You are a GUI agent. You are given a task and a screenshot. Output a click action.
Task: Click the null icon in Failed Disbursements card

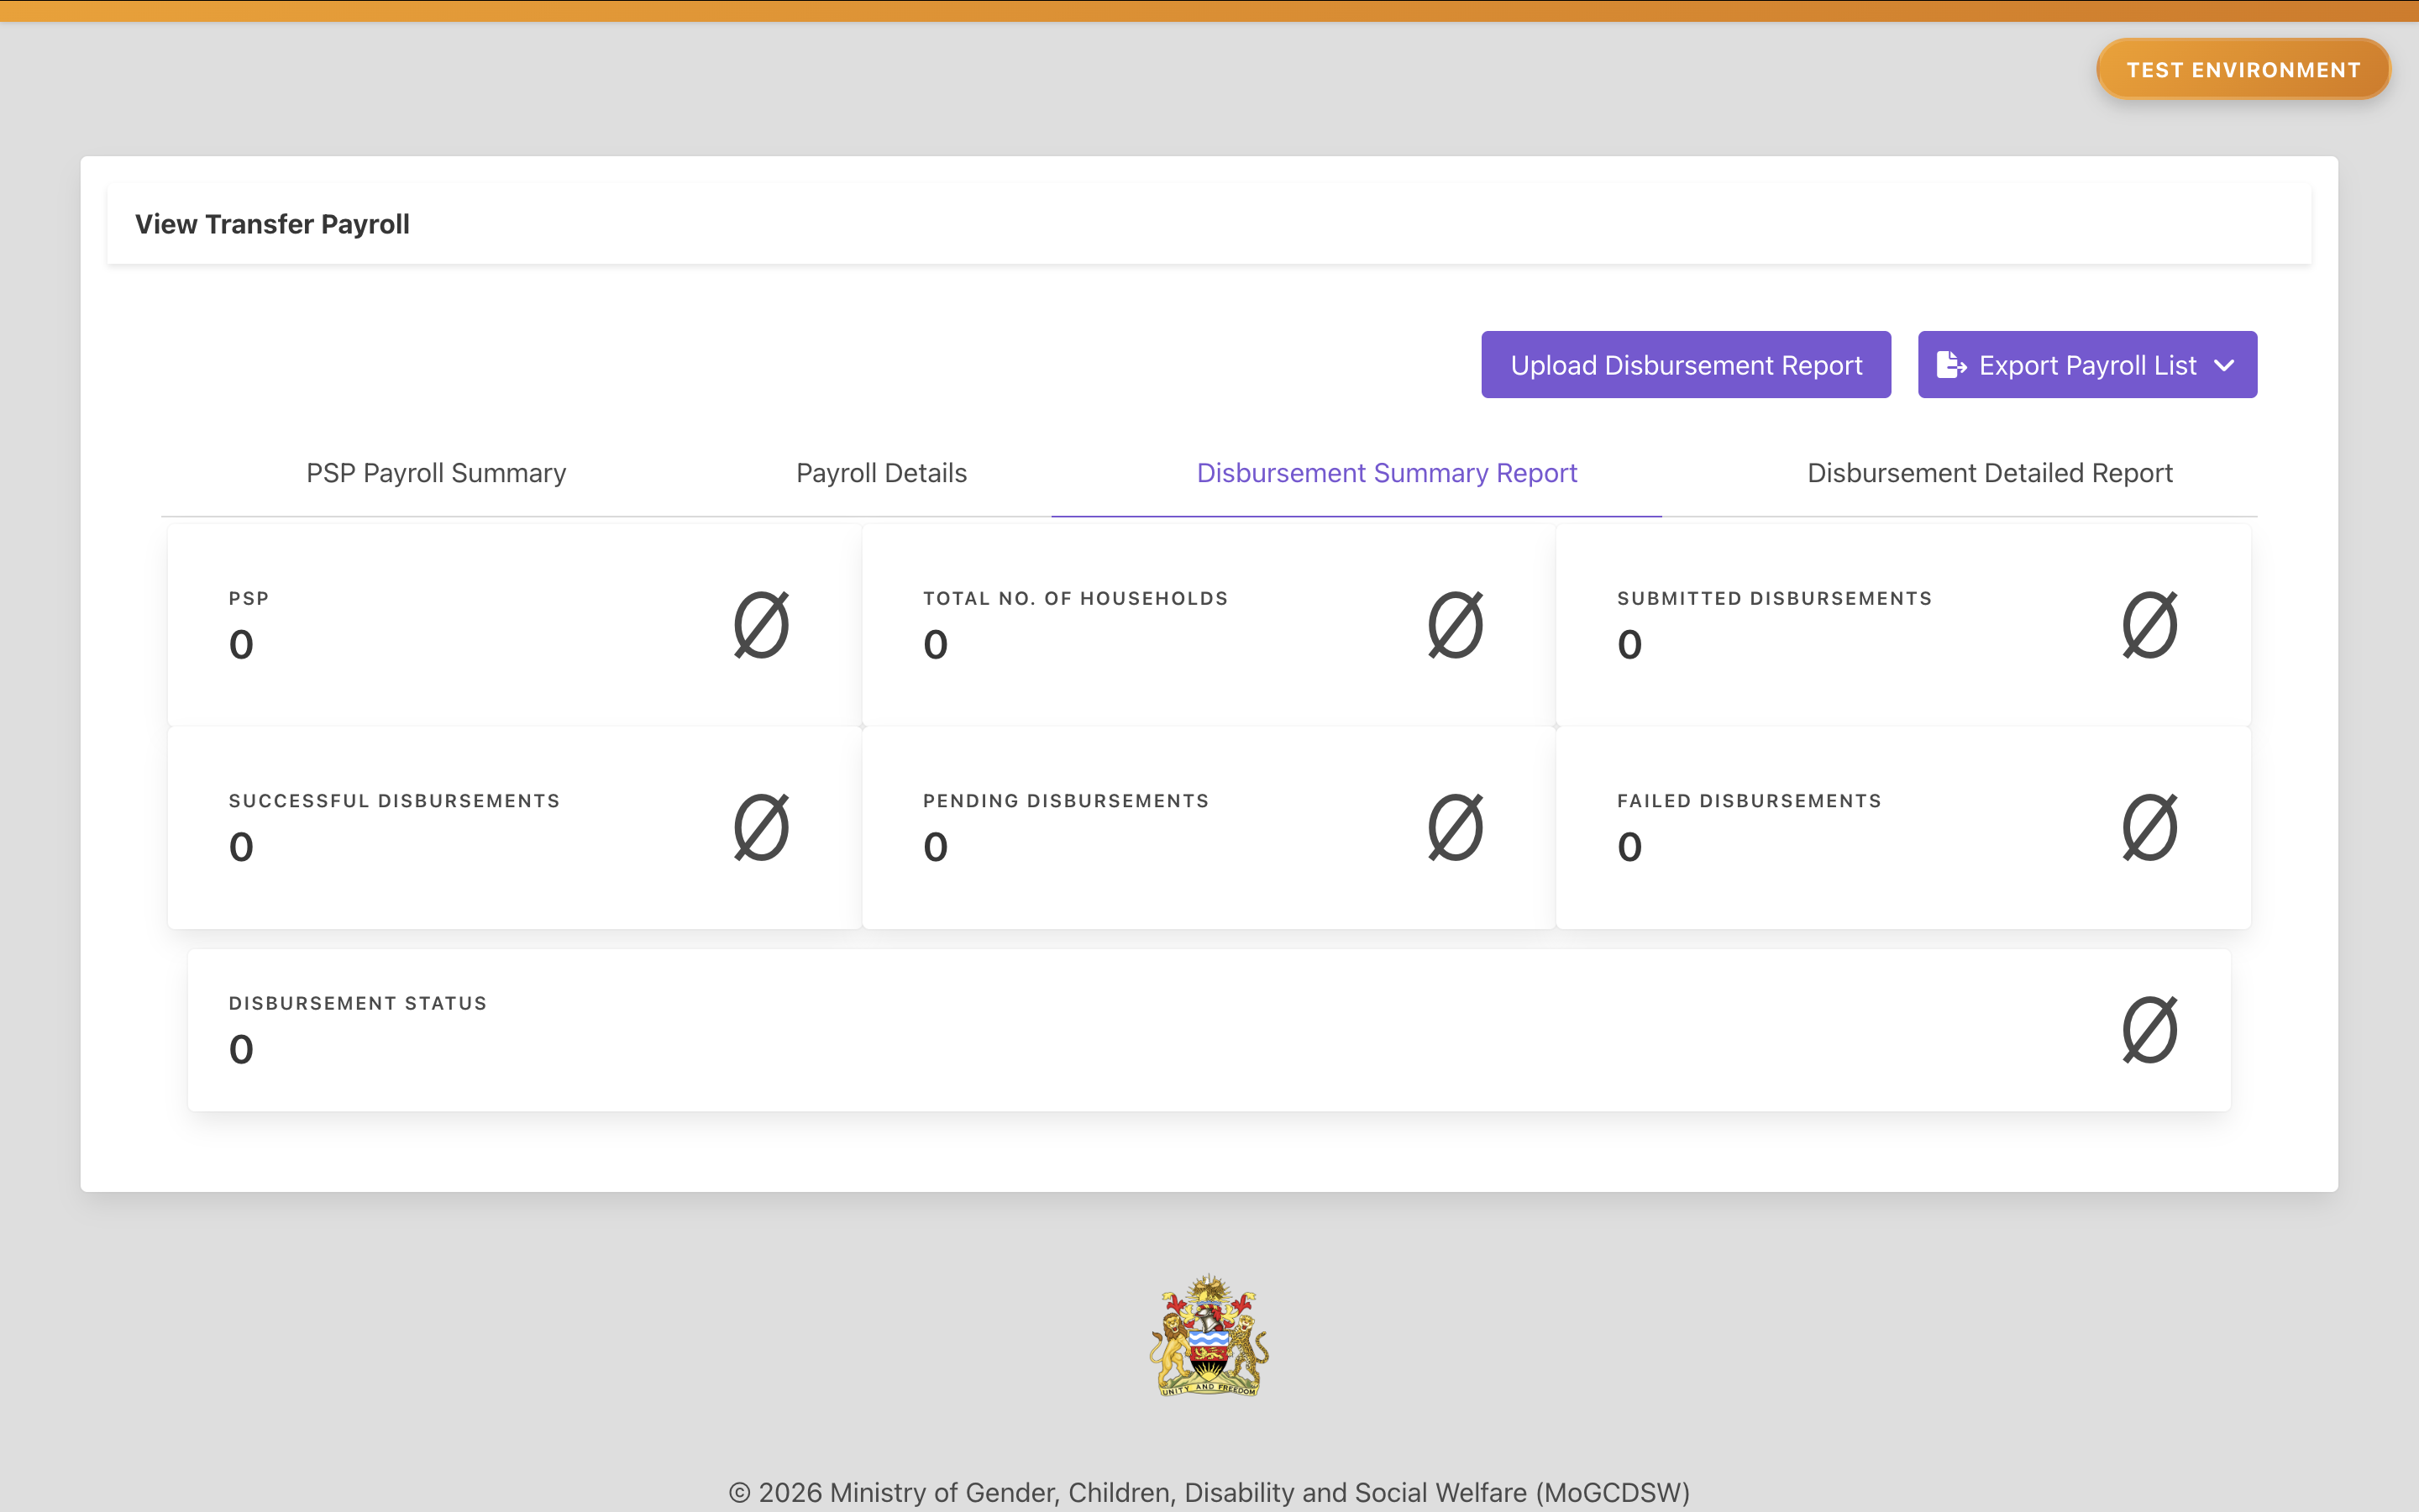point(2150,827)
